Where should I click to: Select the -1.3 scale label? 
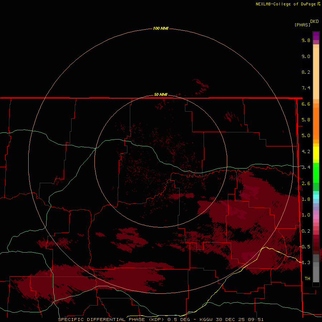click(304, 263)
